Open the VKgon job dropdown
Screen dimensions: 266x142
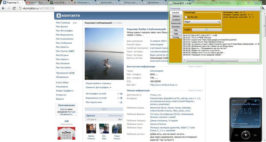[202, 22]
